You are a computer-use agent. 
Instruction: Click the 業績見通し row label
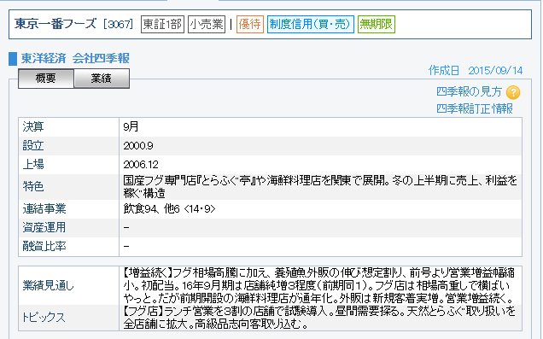[x=49, y=285]
